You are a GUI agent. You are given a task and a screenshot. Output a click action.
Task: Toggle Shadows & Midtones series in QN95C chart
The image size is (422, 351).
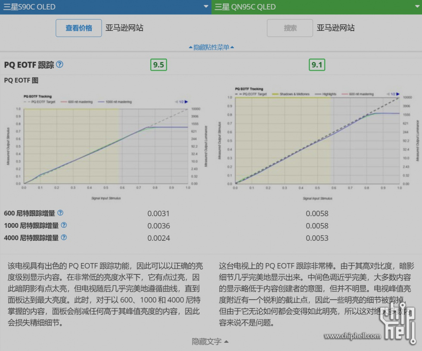(x=291, y=94)
